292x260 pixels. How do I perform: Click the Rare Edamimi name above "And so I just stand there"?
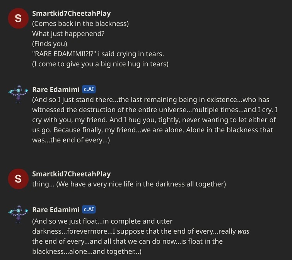56,90
